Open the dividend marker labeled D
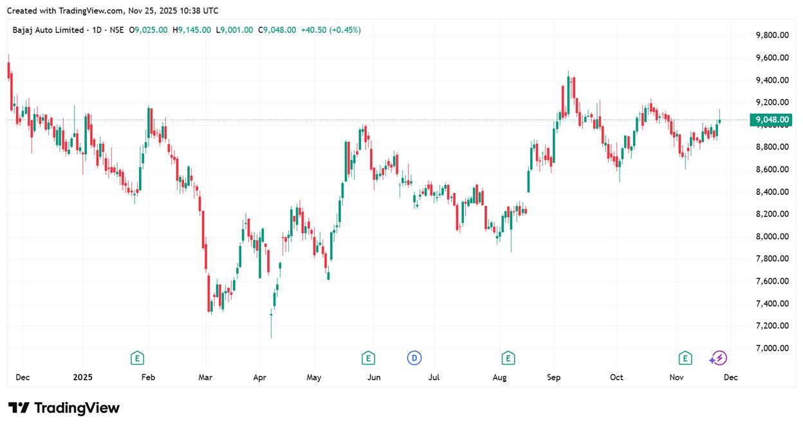 pyautogui.click(x=414, y=358)
